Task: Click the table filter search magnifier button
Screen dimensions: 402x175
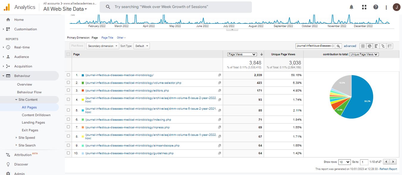Action: (x=338, y=46)
